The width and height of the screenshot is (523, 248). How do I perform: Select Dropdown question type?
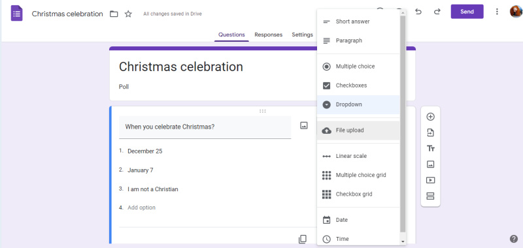(x=358, y=104)
